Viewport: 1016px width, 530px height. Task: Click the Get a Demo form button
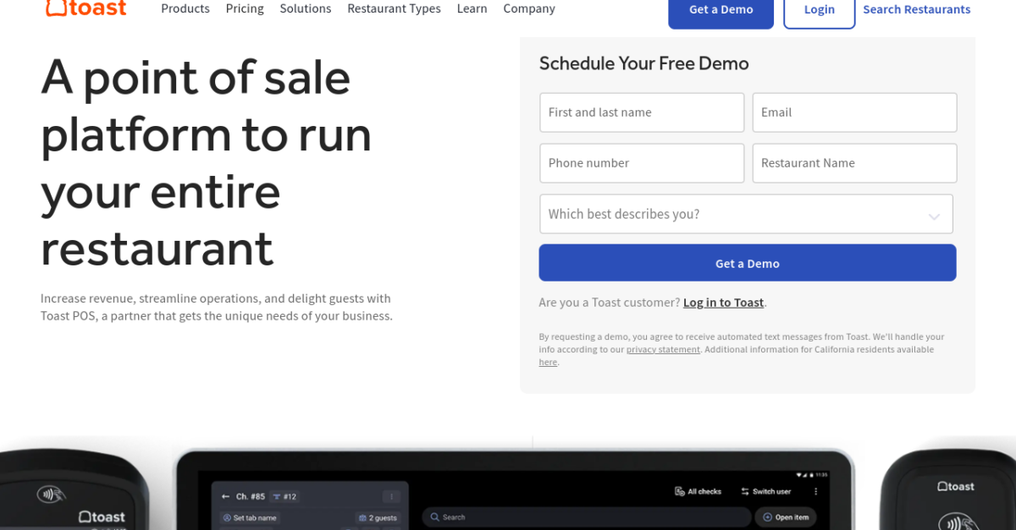[x=747, y=262]
